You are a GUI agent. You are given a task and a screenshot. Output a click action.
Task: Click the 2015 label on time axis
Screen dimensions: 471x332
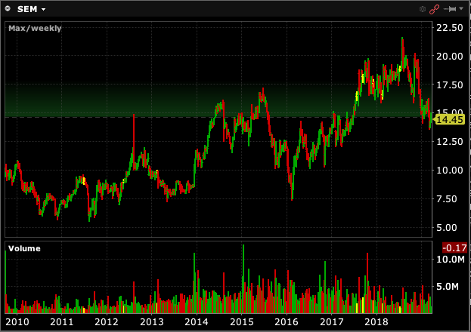pyautogui.click(x=241, y=322)
